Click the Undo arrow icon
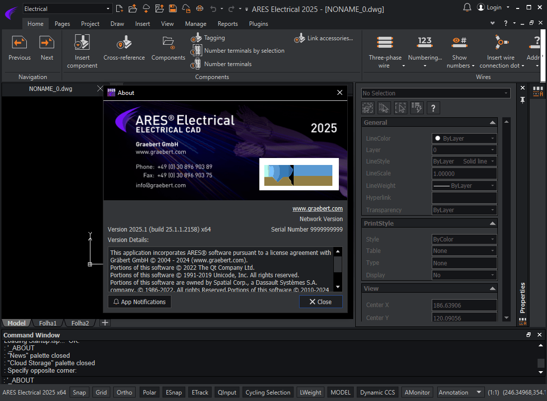 (213, 9)
